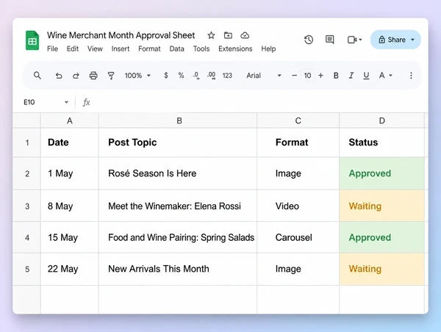Open the Google Sheets home icon
Viewport: 441px width, 332px height.
click(x=32, y=40)
